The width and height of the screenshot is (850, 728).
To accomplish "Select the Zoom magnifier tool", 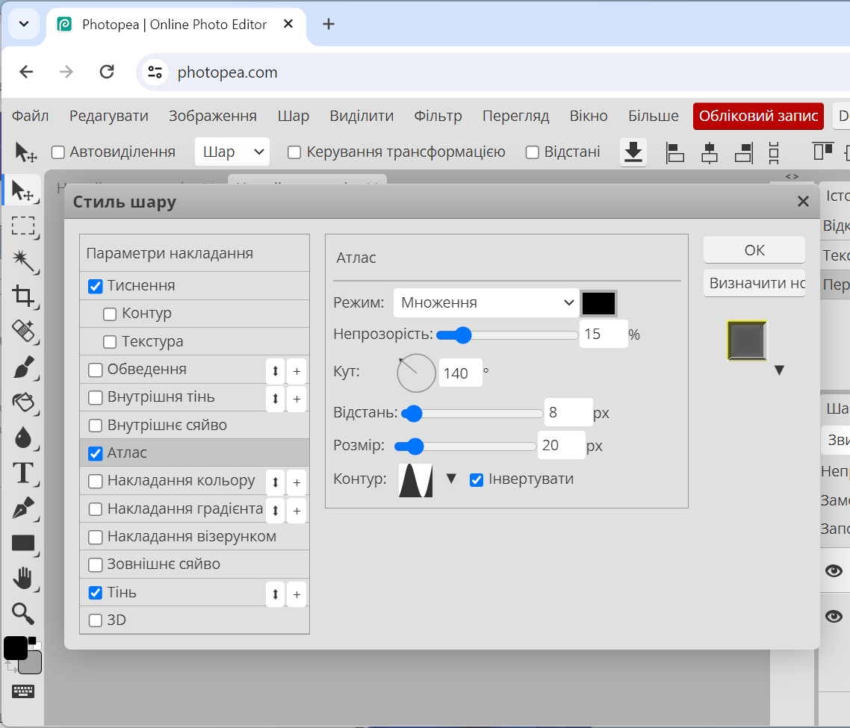I will click(23, 614).
